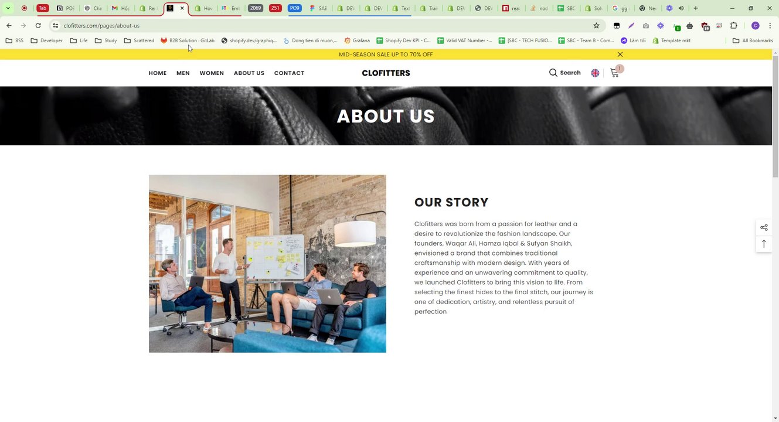Open a new browser tab
The image size is (779, 422).
tap(696, 8)
